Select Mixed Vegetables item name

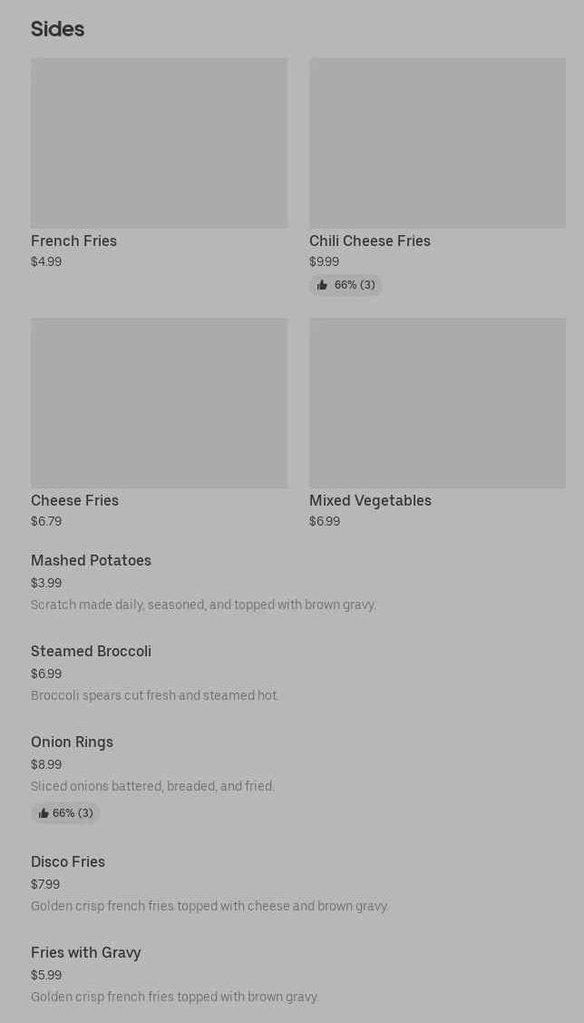(370, 501)
